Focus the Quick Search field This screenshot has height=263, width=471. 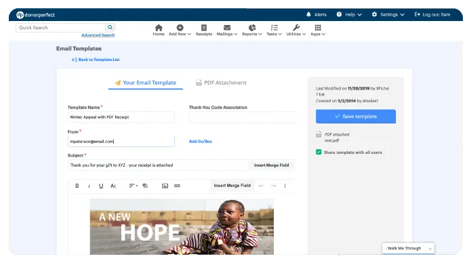61,28
